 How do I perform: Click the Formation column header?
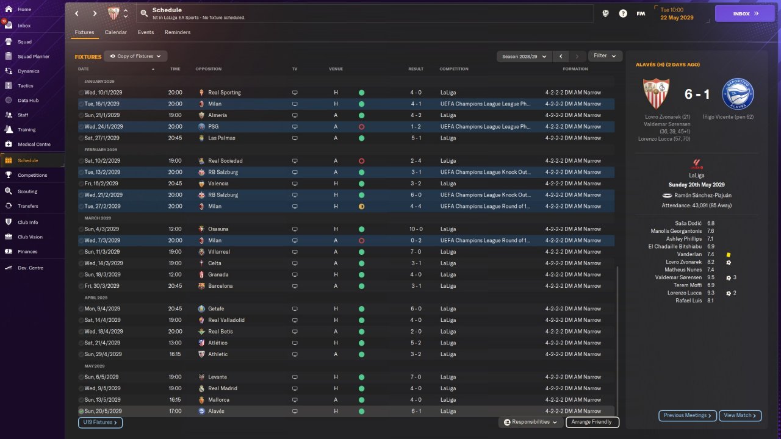tap(575, 69)
